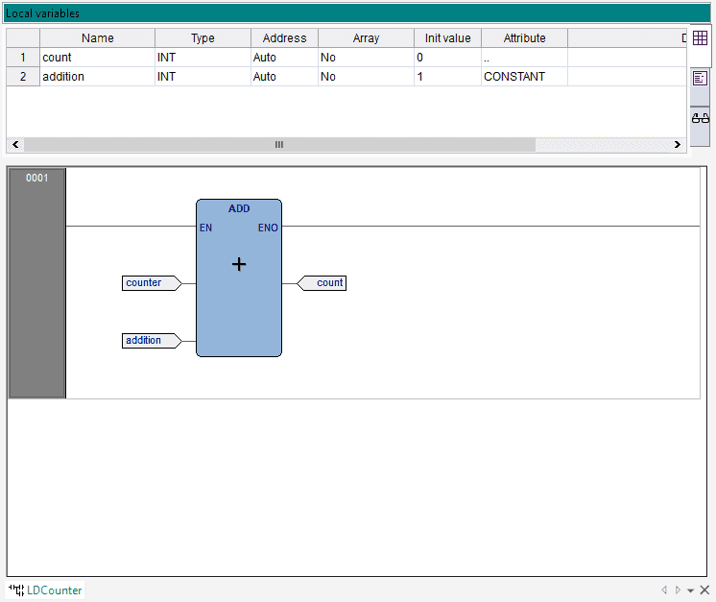Open the editor tab list dropdown
This screenshot has width=716, height=602.
pyautogui.click(x=690, y=590)
